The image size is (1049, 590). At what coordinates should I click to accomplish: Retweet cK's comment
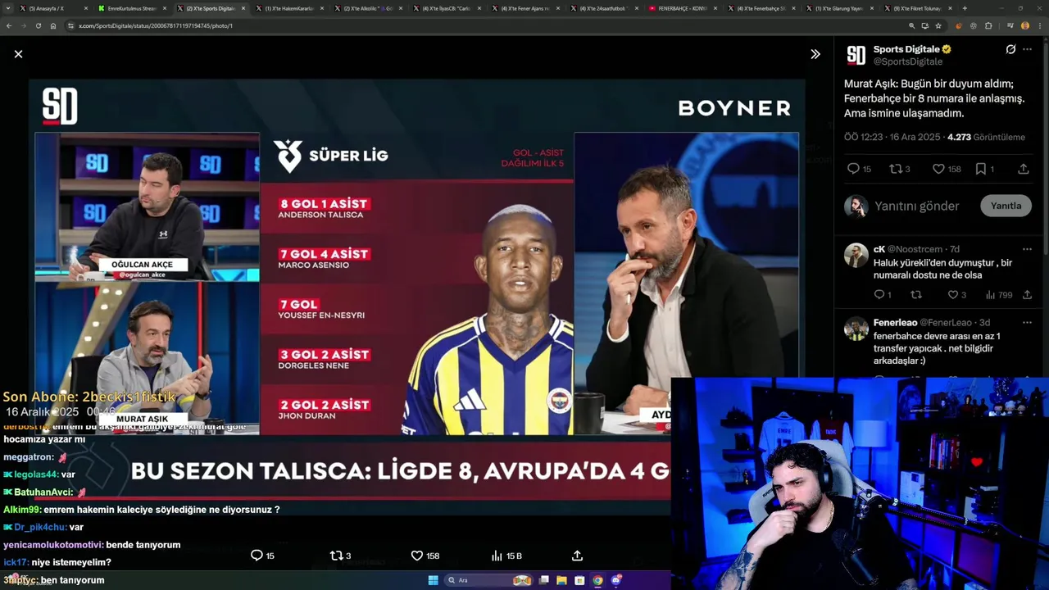pyautogui.click(x=916, y=294)
